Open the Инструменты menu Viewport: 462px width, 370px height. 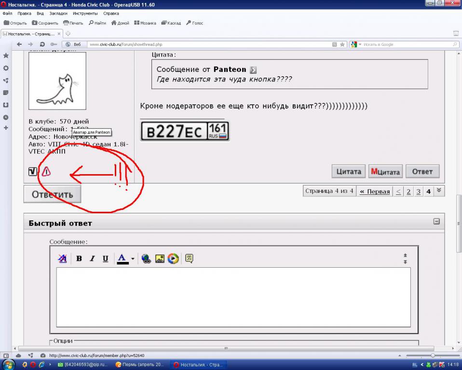point(85,14)
